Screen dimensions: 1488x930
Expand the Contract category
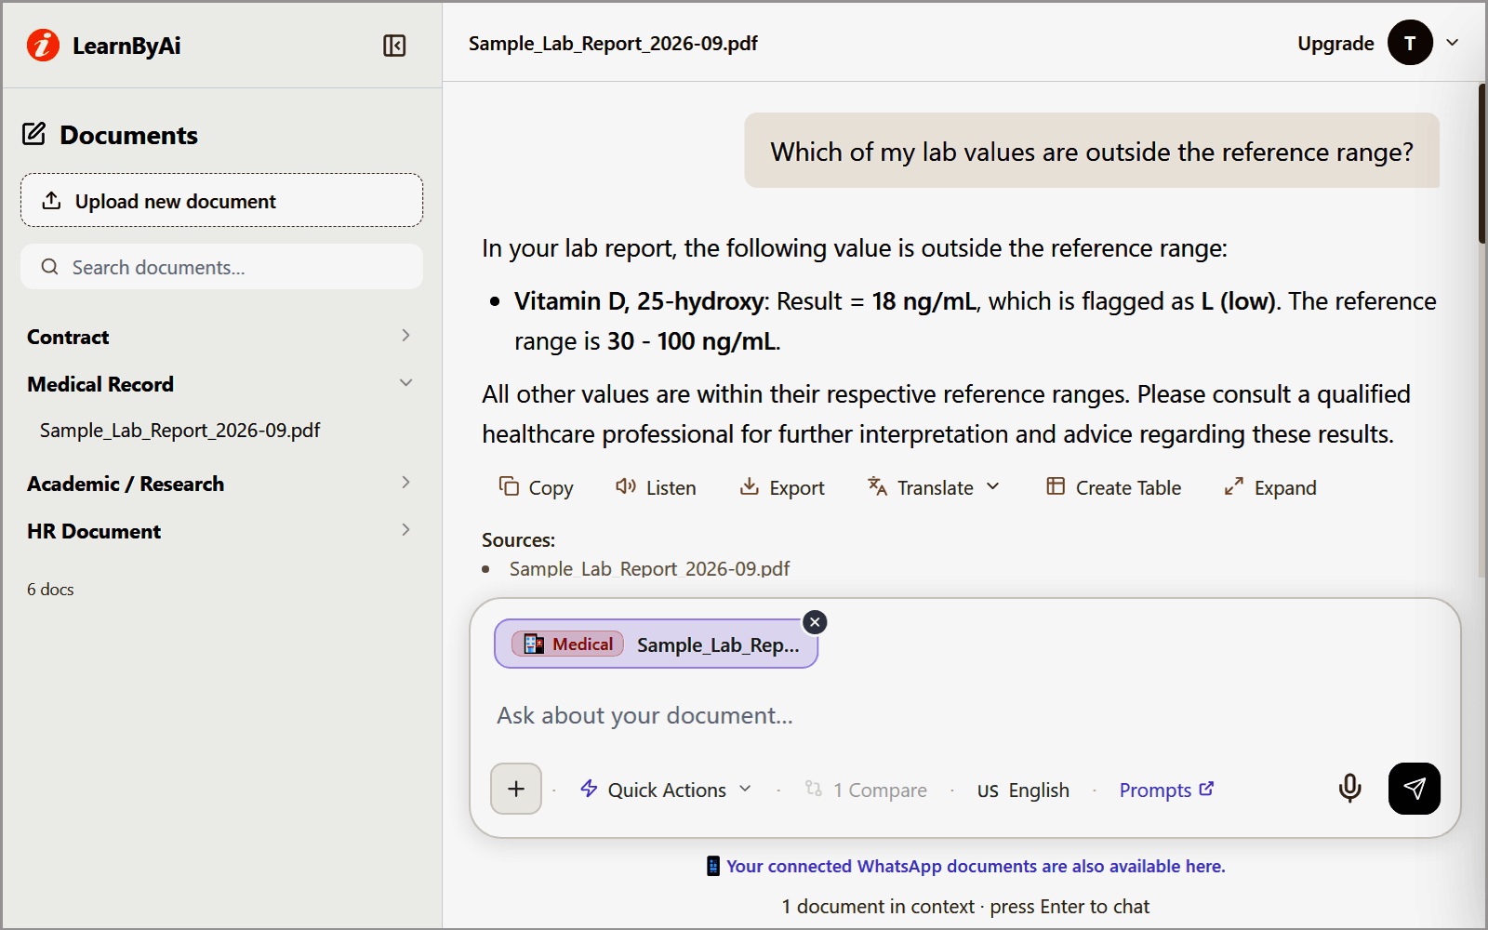point(221,337)
